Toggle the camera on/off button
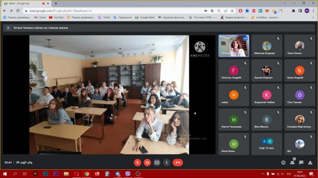This screenshot has height=178, width=318. click(147, 163)
